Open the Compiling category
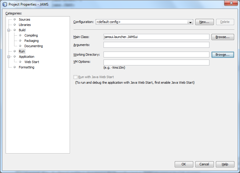Viewport: 240px width, 173px height. click(x=31, y=35)
